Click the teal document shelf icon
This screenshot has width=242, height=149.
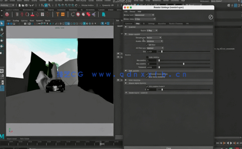point(103,14)
